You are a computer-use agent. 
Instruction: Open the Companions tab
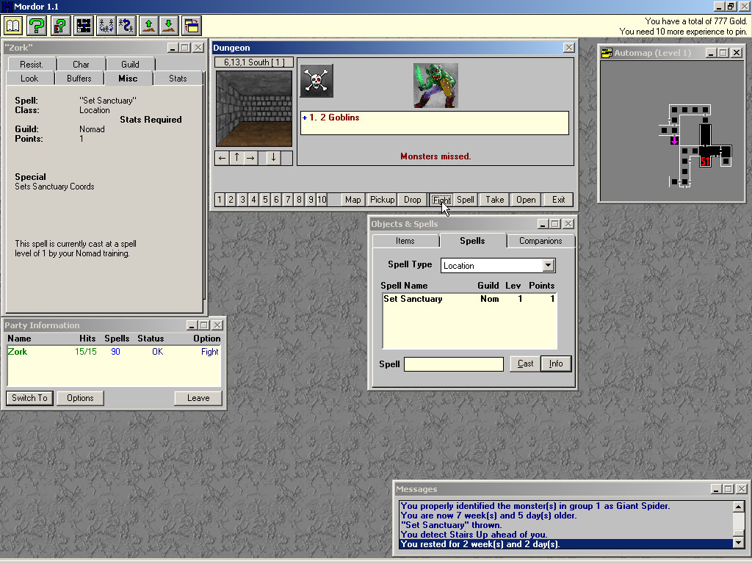click(540, 241)
